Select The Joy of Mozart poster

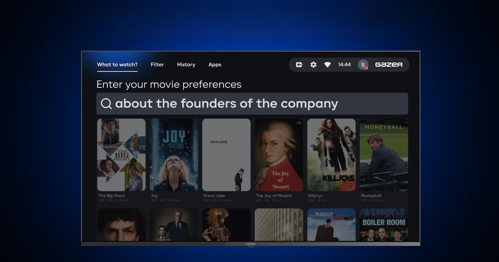pyautogui.click(x=279, y=155)
